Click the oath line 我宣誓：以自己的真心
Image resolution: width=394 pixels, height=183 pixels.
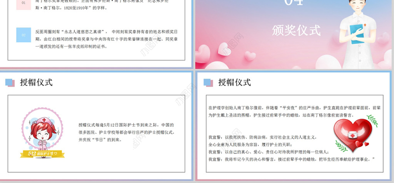click(269, 152)
